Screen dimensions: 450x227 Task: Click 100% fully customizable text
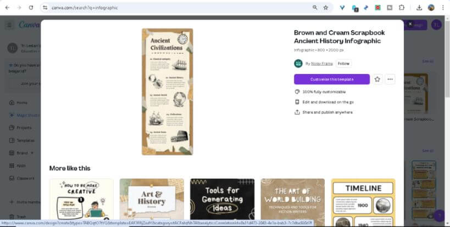coord(324,92)
